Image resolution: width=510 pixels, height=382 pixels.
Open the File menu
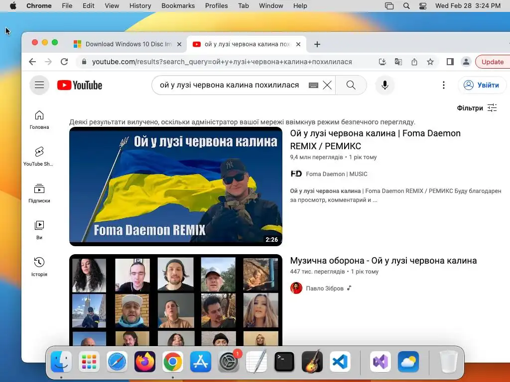point(67,5)
